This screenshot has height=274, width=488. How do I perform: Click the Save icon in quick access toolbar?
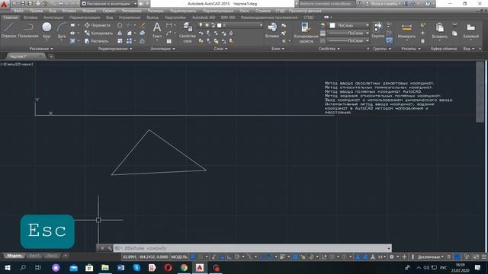tap(23, 4)
